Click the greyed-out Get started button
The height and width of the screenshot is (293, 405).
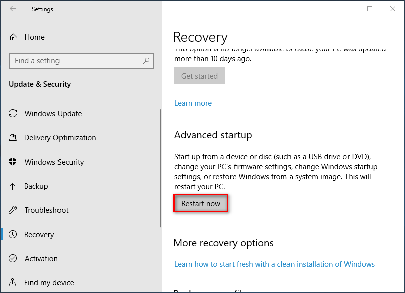coord(199,76)
